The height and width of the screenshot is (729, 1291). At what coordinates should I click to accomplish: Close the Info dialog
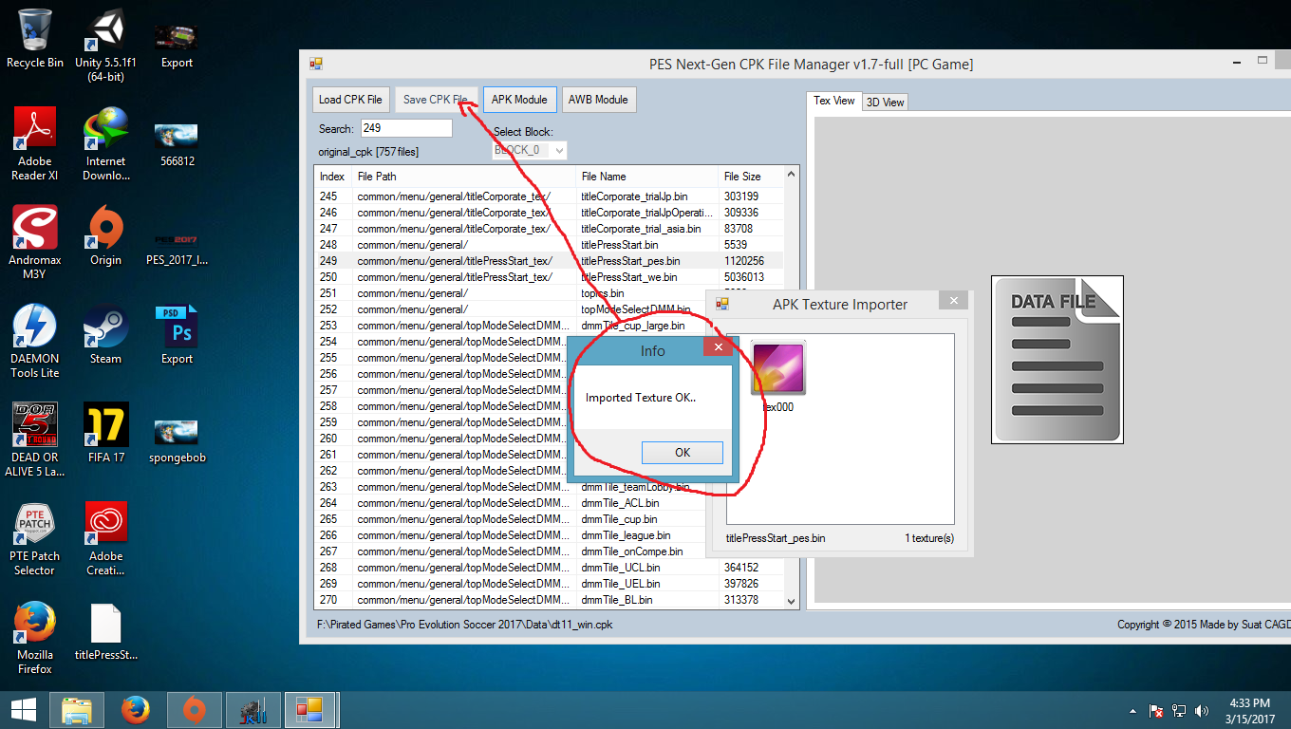[x=719, y=348]
